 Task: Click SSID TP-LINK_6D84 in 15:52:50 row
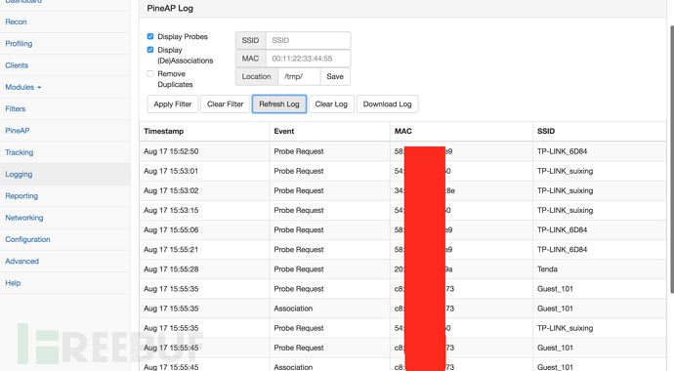[x=563, y=151]
